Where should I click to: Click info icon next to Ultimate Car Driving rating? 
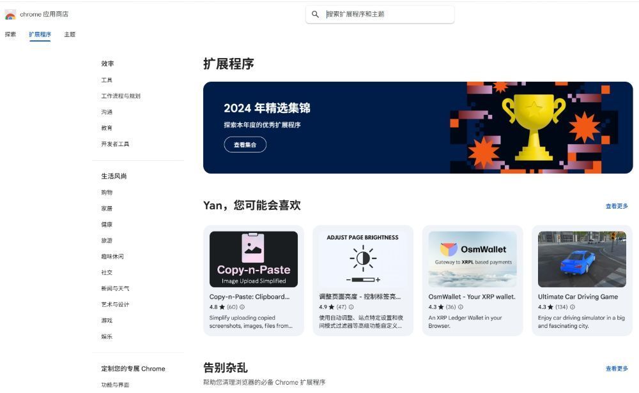(x=572, y=307)
